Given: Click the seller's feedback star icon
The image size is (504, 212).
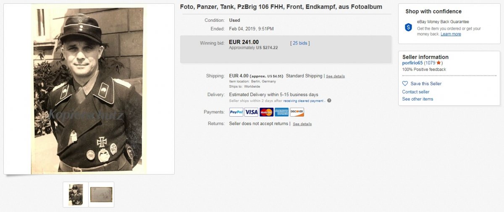Looking at the screenshot, I should pos(438,63).
